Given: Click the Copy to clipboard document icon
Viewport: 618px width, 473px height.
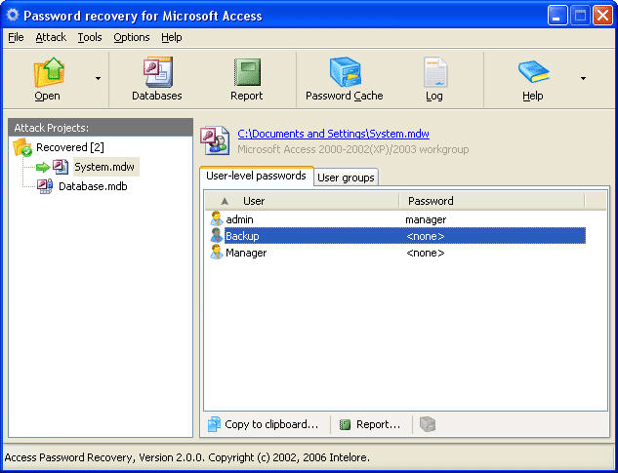Looking at the screenshot, I should pos(214,424).
